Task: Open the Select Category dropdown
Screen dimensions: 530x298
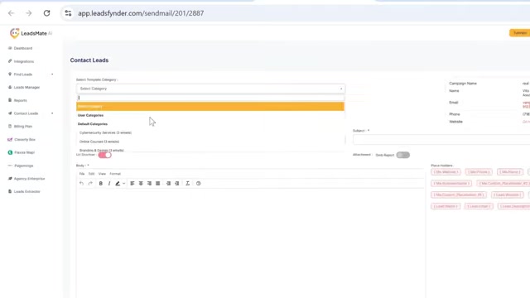Action: (210, 89)
